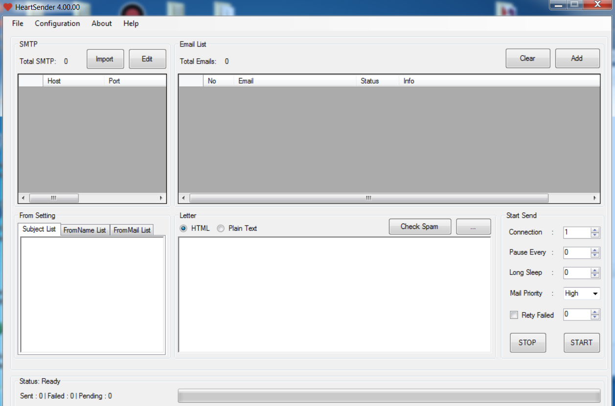The image size is (615, 406).
Task: Click the SMTP list right scroll arrow
Action: [161, 198]
